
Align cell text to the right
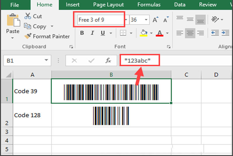click(x=200, y=33)
